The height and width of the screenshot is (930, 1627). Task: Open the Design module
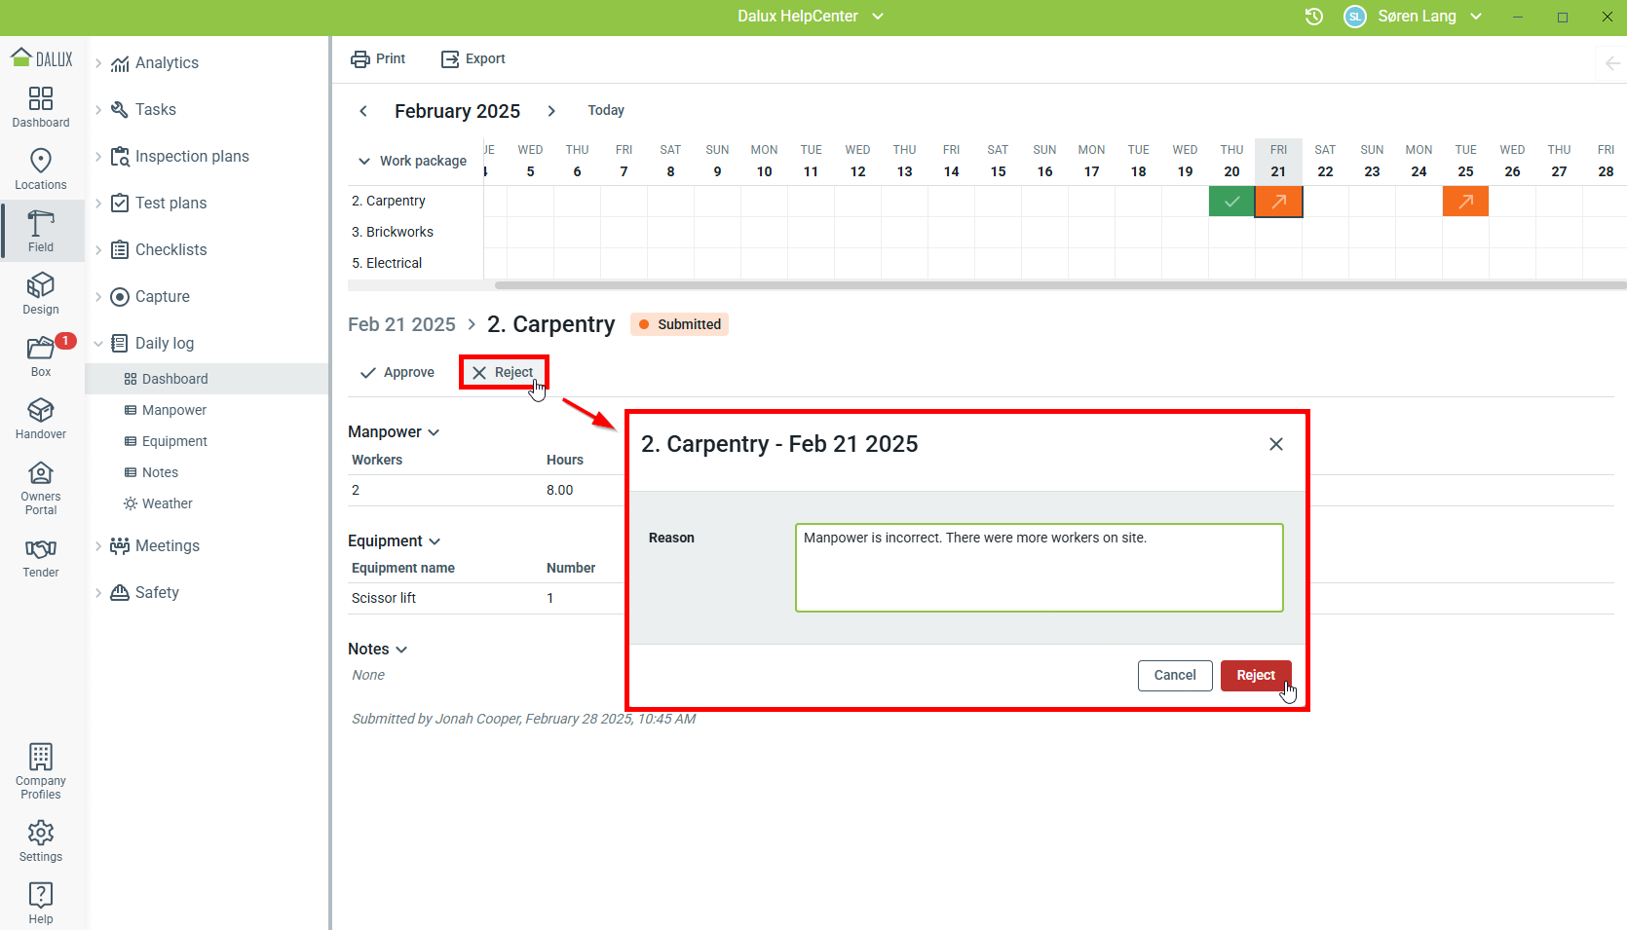click(x=41, y=294)
